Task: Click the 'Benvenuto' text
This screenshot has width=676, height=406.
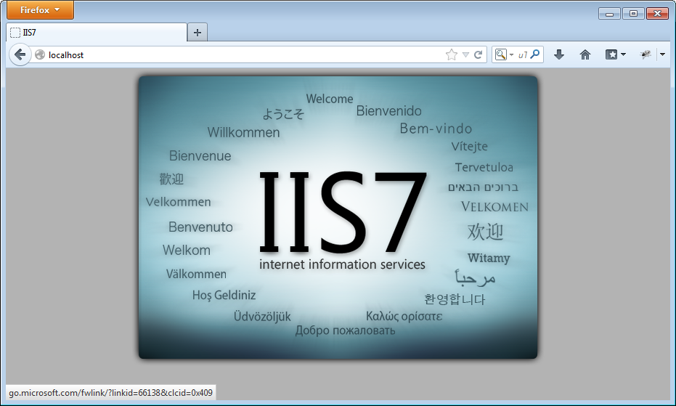Action: (200, 227)
